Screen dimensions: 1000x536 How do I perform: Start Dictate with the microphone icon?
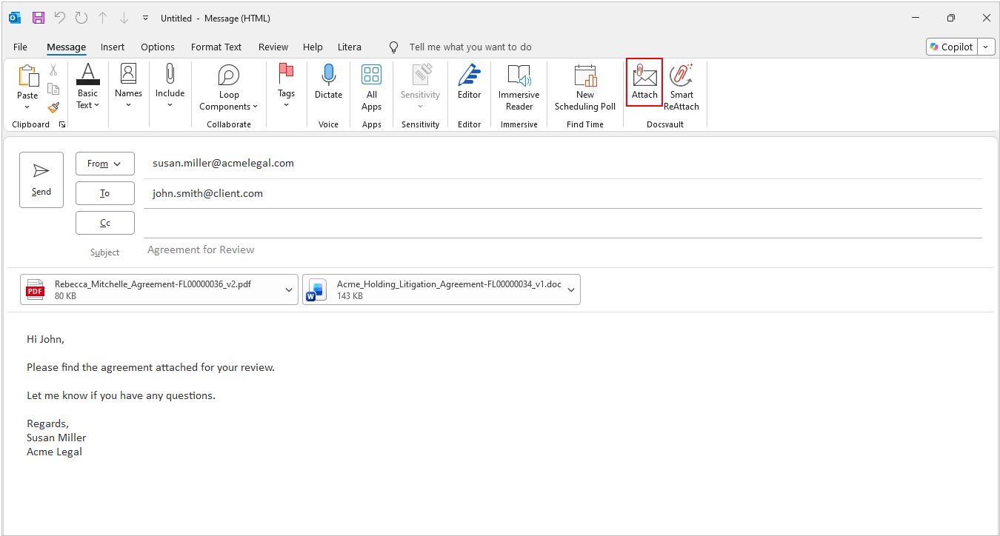(x=328, y=81)
